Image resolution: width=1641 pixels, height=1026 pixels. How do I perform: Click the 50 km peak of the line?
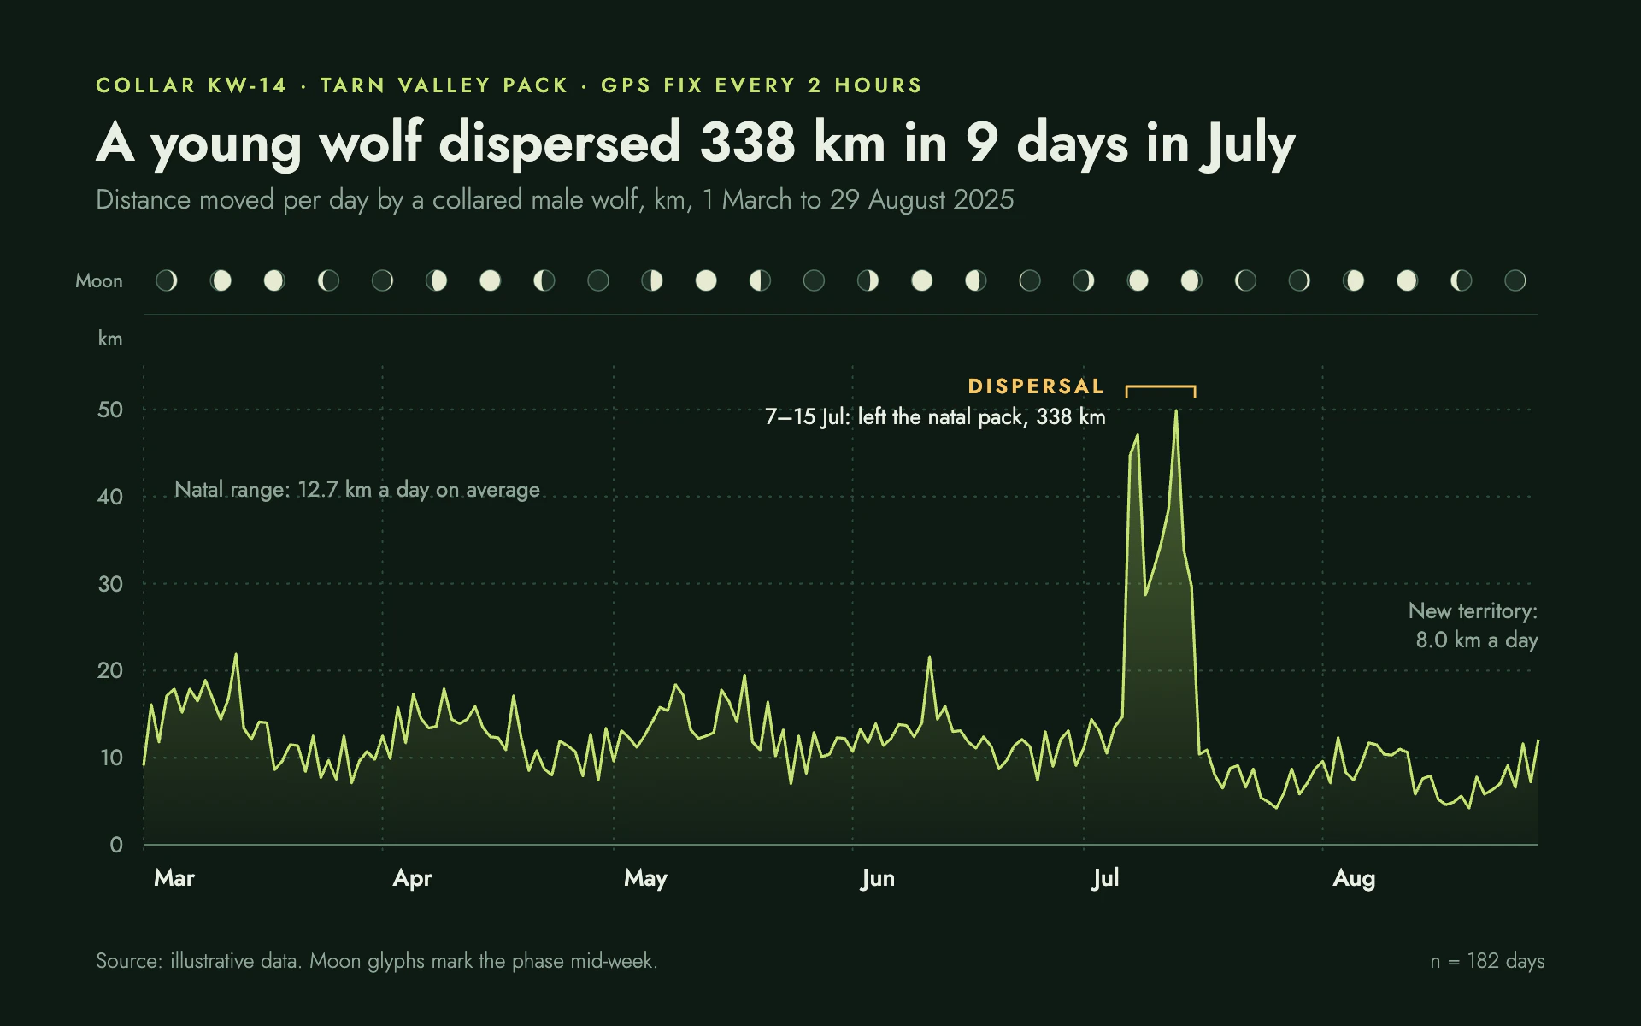tap(1176, 411)
